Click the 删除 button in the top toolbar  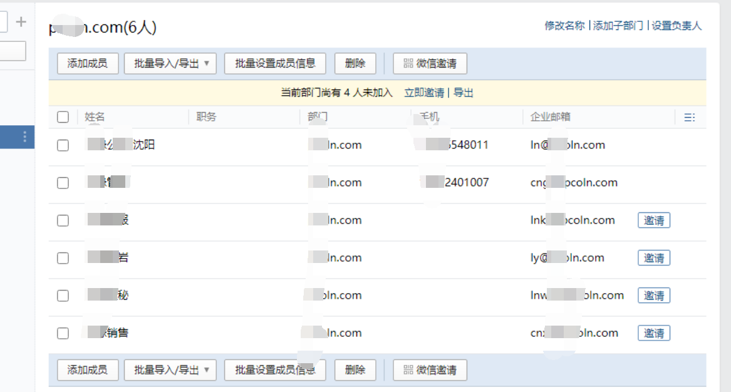click(x=355, y=63)
